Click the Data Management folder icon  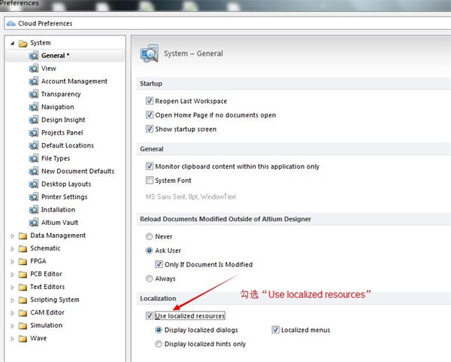(x=23, y=236)
